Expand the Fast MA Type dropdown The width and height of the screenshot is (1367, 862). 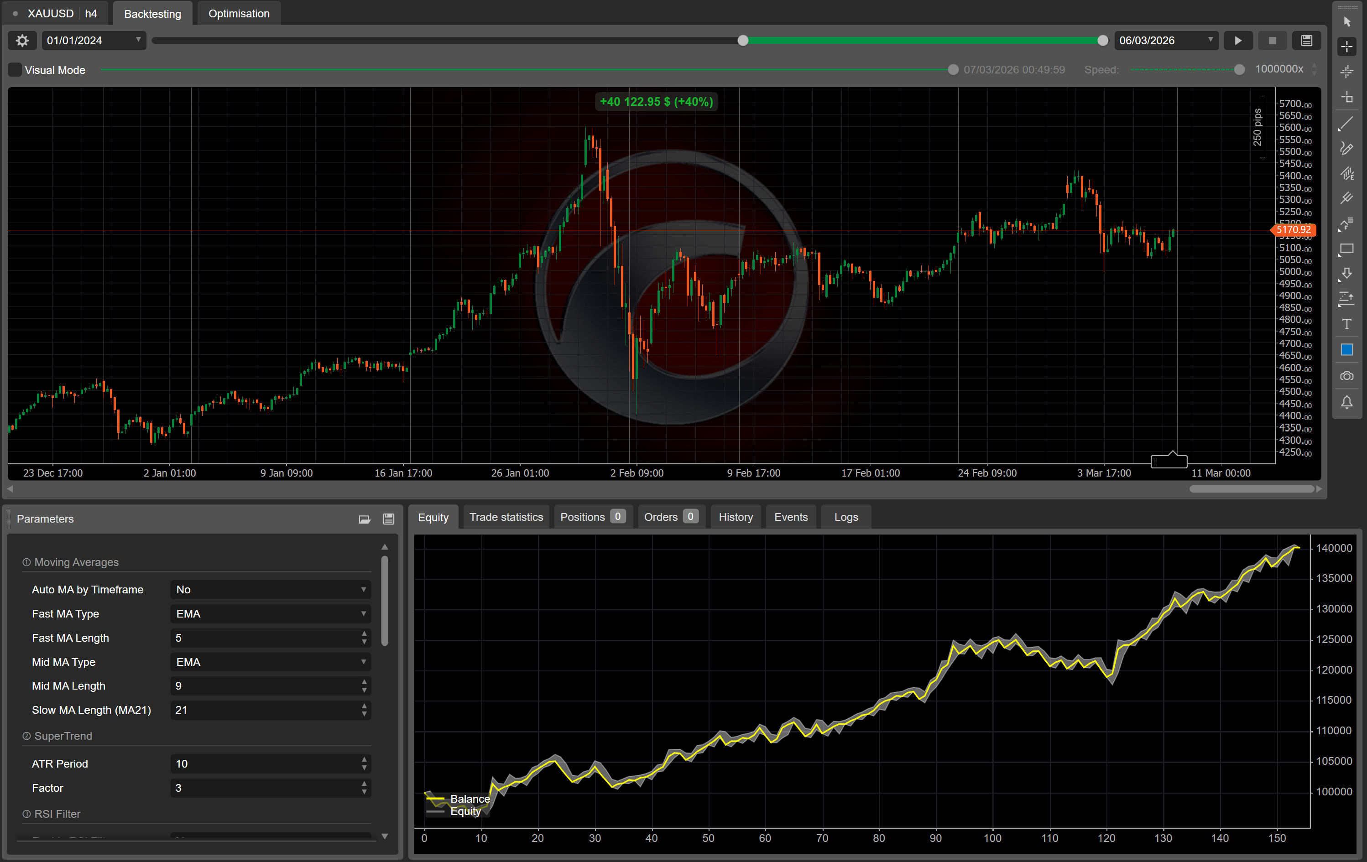[270, 613]
